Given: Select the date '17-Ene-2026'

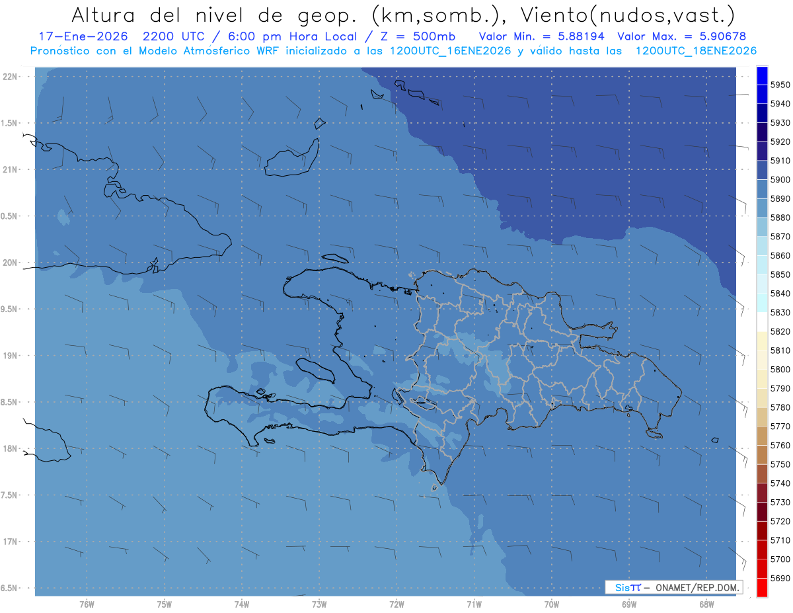Looking at the screenshot, I should coord(83,36).
